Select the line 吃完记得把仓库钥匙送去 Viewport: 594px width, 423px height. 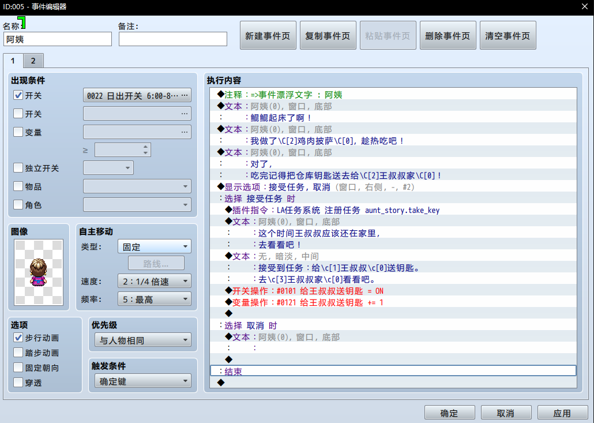[393, 175]
